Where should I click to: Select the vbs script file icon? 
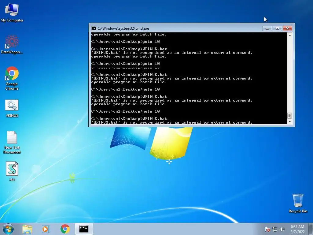pos(12,171)
